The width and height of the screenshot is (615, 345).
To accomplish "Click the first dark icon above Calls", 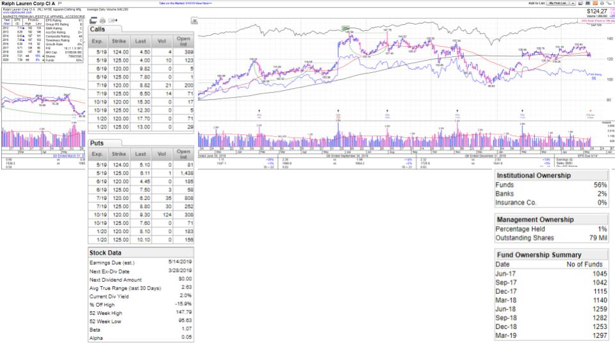I will pos(94,20).
